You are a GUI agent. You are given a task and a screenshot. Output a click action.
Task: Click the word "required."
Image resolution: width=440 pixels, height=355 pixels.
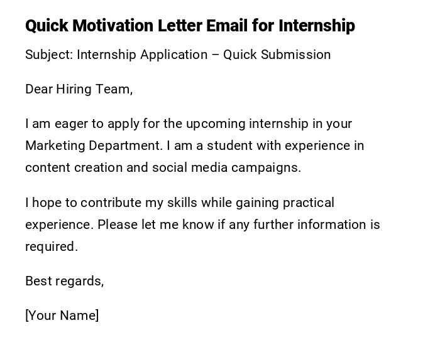(x=52, y=246)
